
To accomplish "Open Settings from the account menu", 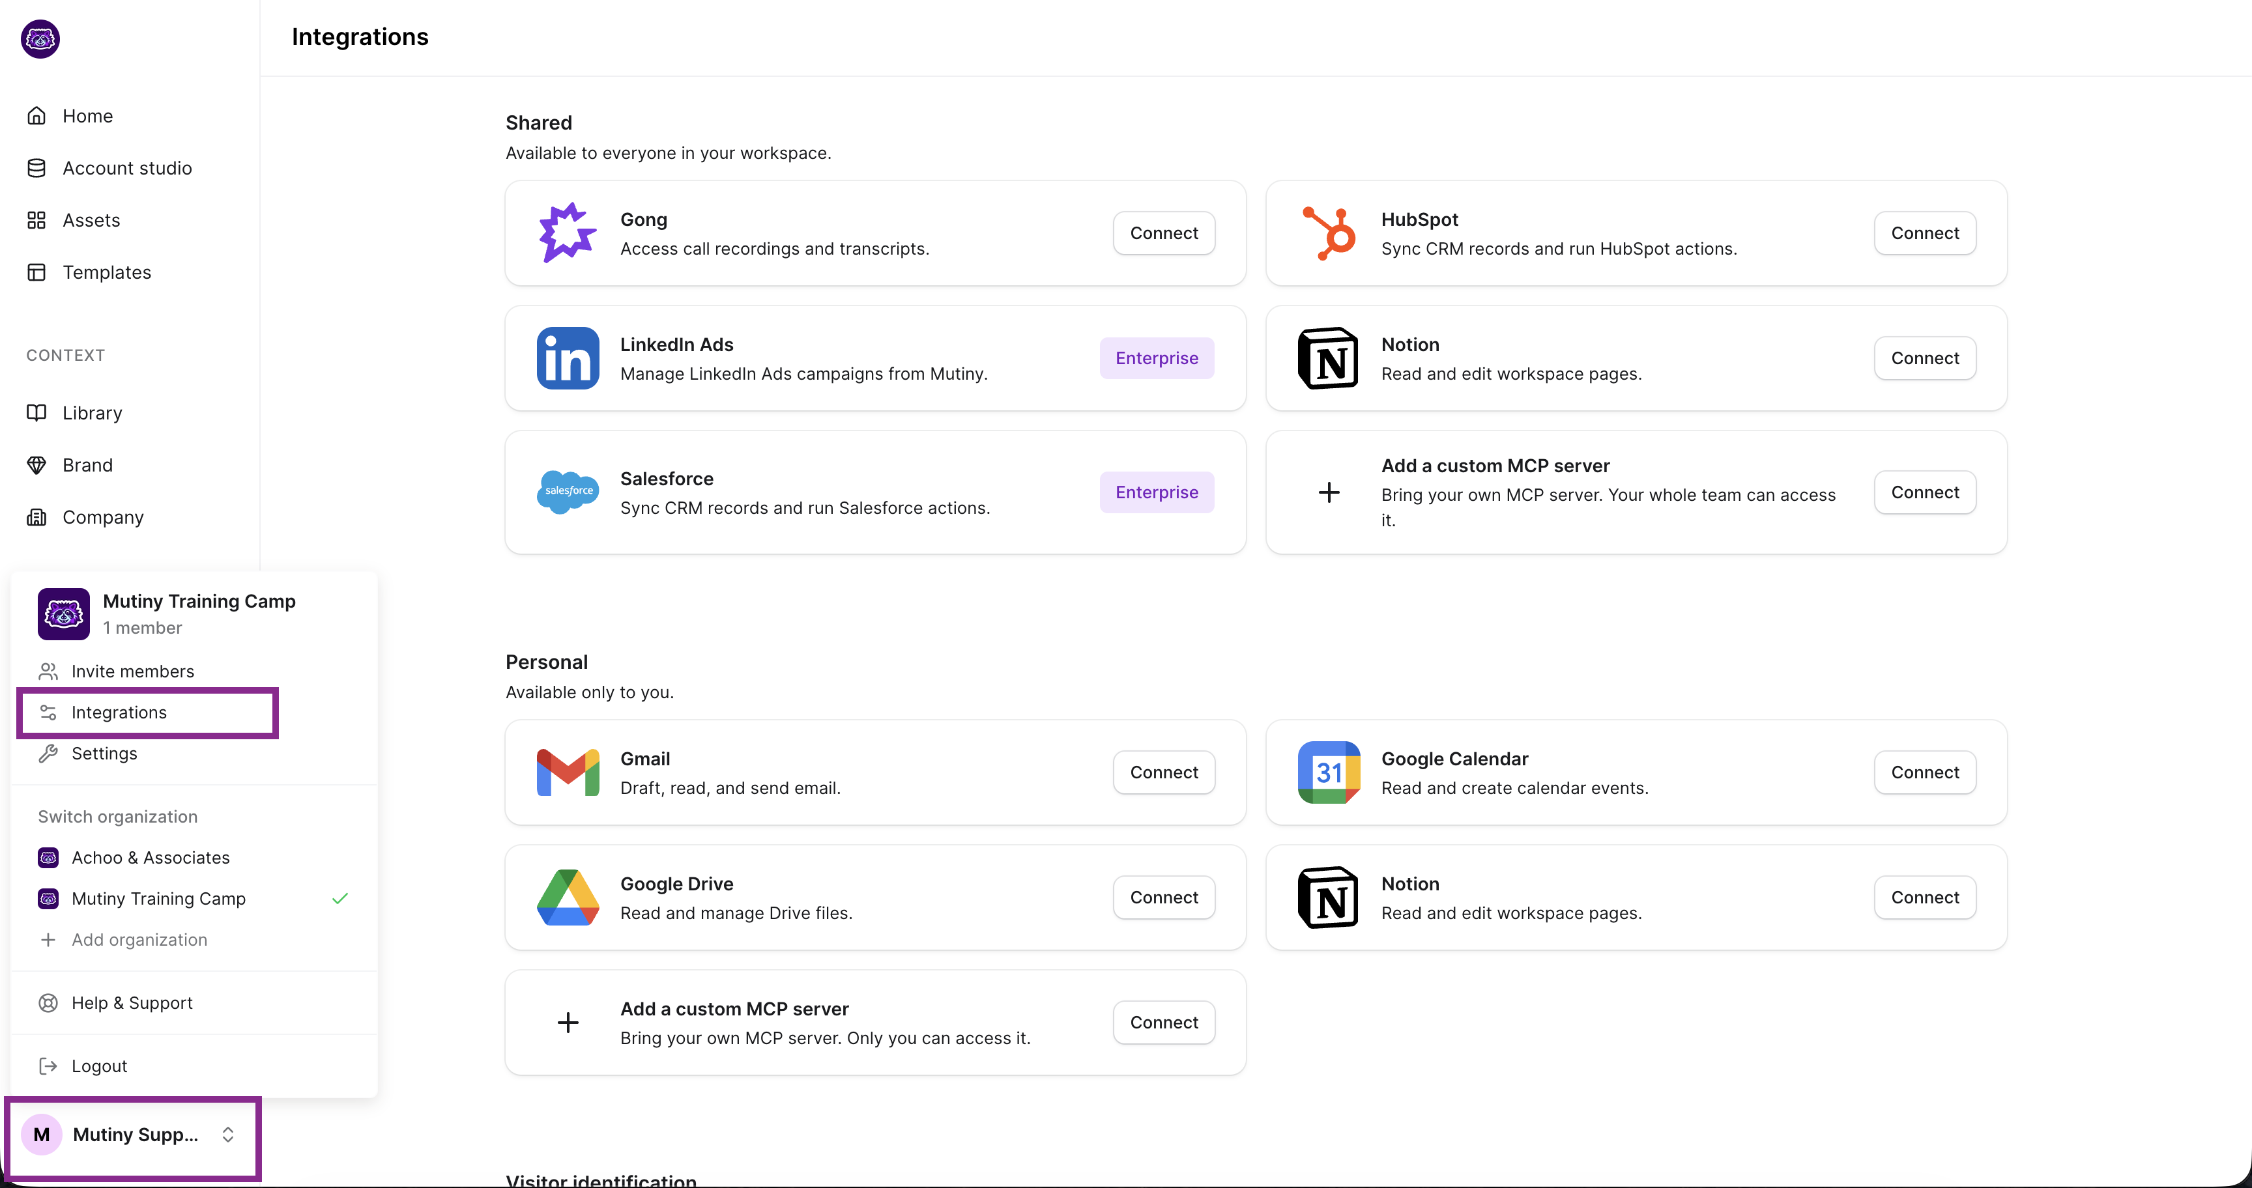I will [x=194, y=754].
